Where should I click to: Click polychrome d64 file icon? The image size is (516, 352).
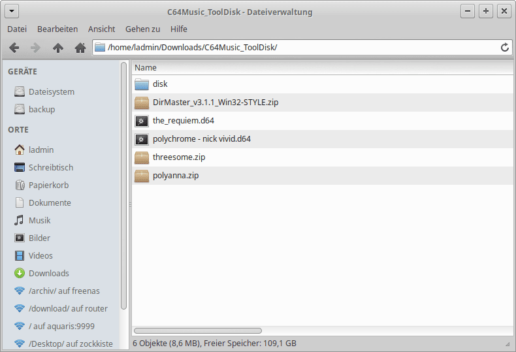pyautogui.click(x=142, y=140)
